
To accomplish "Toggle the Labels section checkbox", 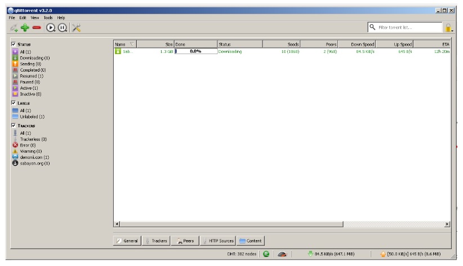I will tap(14, 103).
